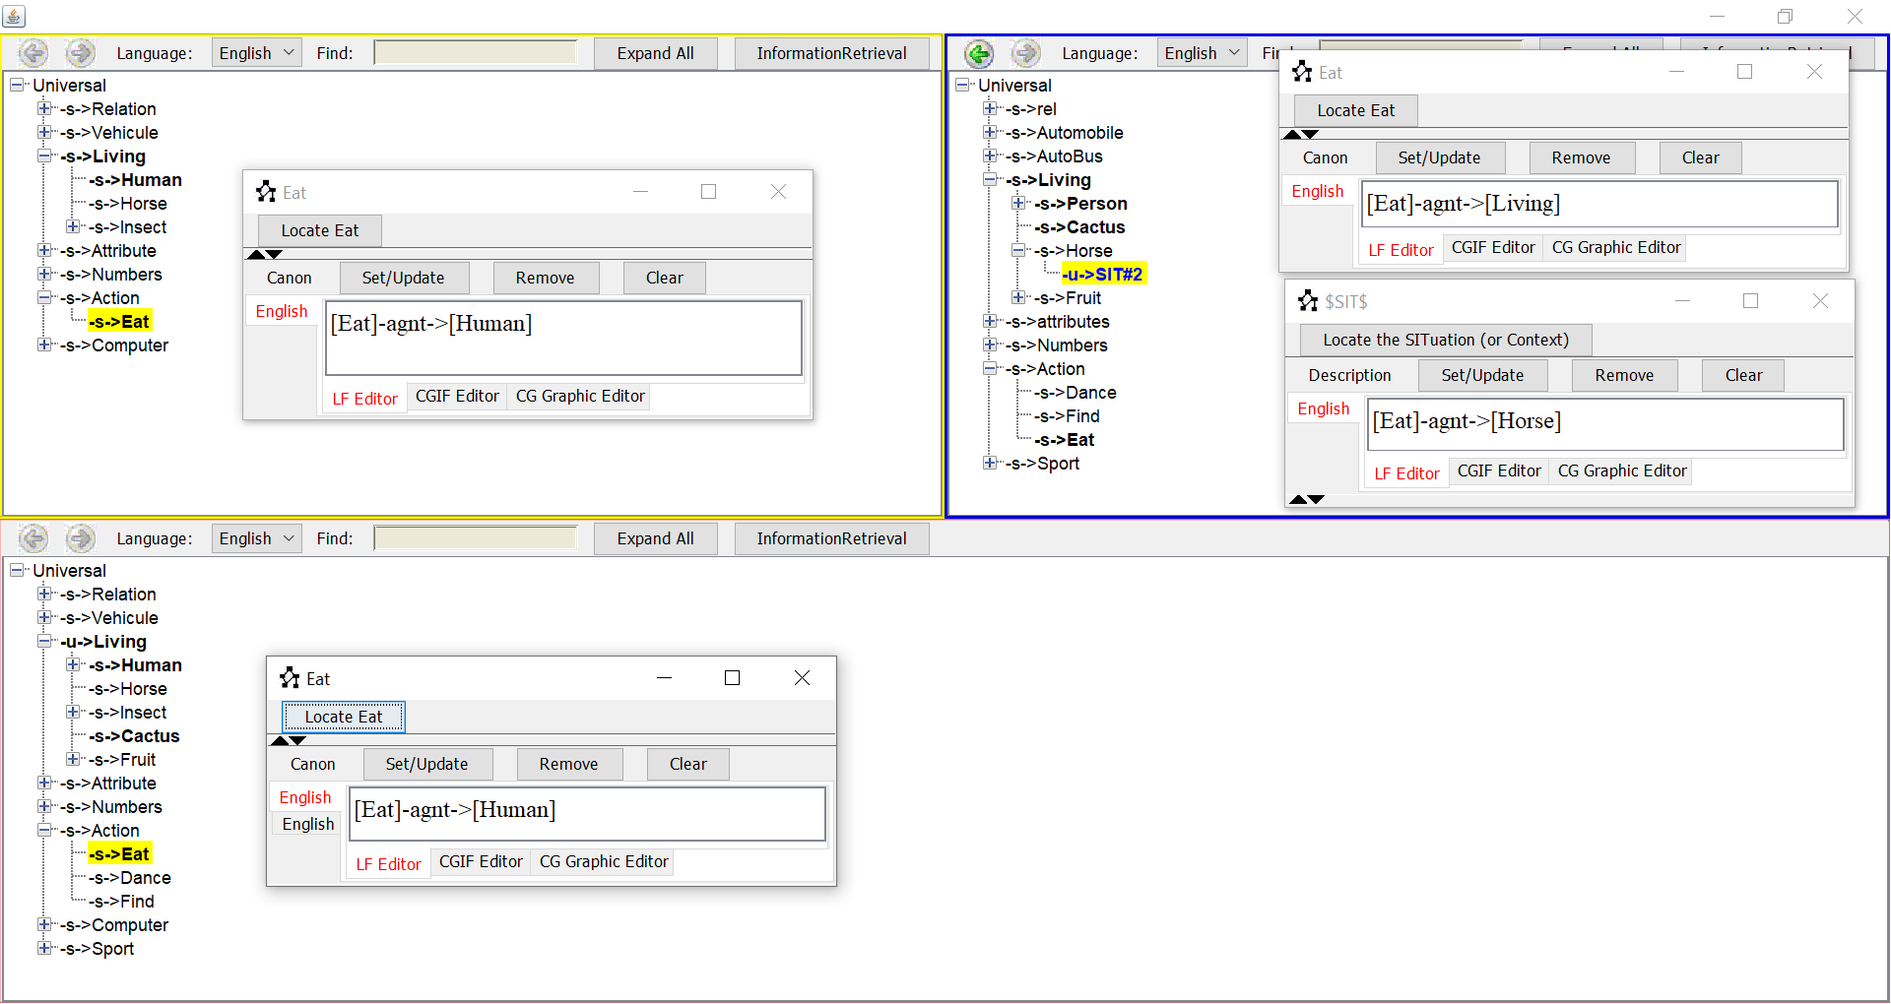Image resolution: width=1891 pixels, height=1004 pixels.
Task: Click the down split arrow in top-right Eat dialog
Action: pos(1311,134)
